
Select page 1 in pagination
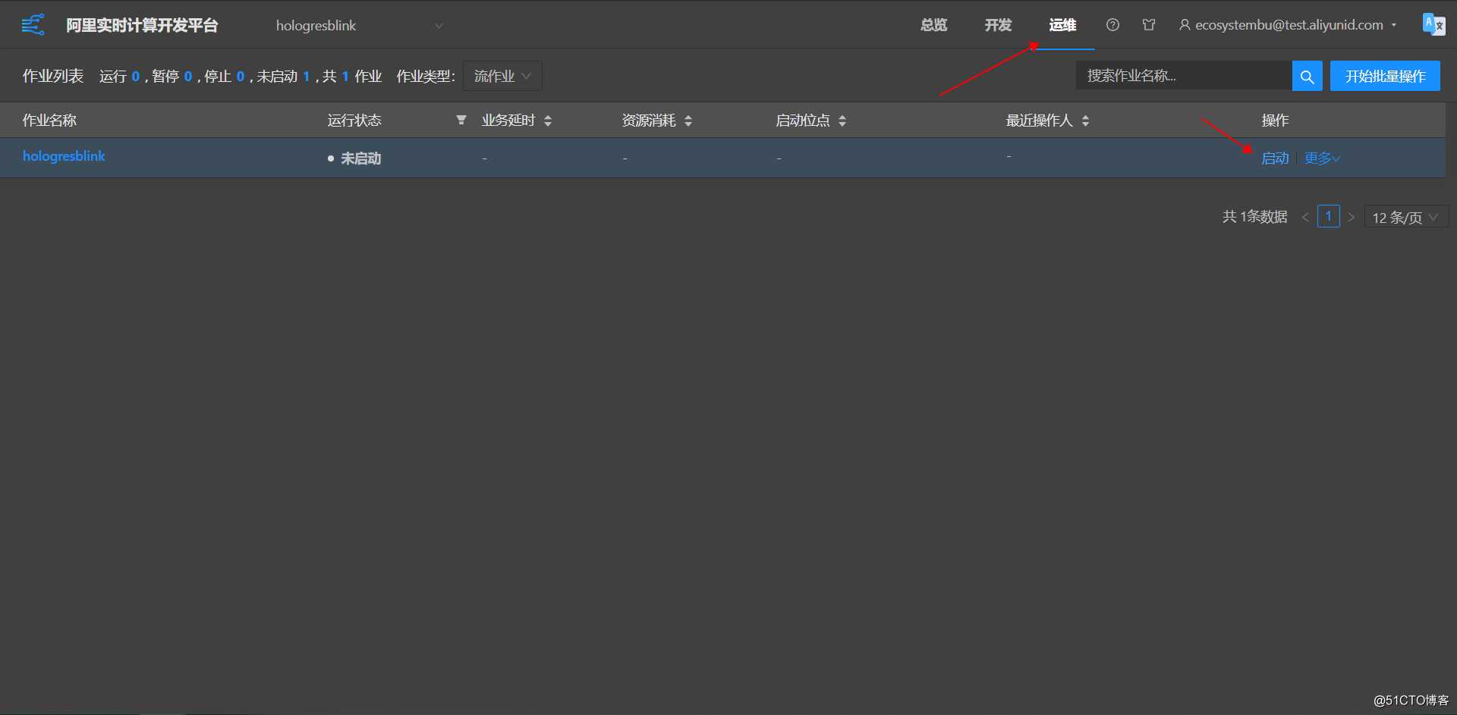click(x=1328, y=216)
